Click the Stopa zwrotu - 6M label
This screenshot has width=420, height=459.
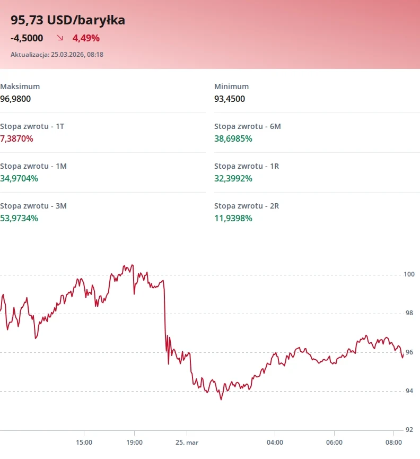[x=247, y=126]
